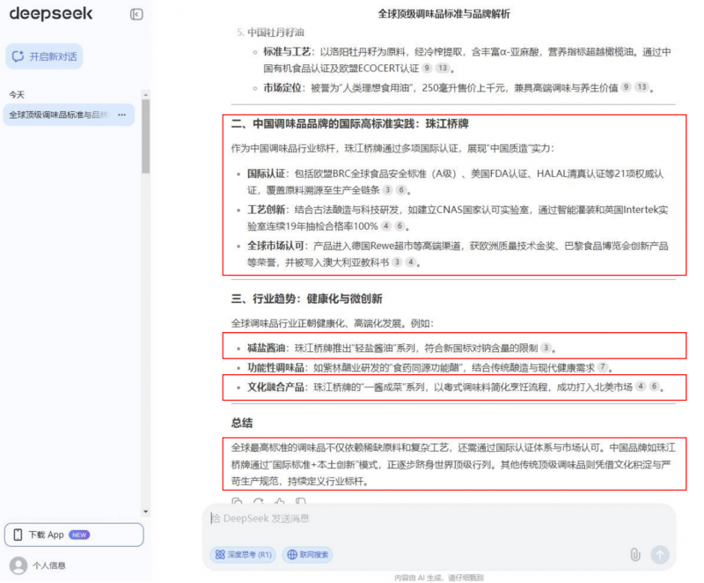Click the bold label 全球市场认可

tap(275, 246)
